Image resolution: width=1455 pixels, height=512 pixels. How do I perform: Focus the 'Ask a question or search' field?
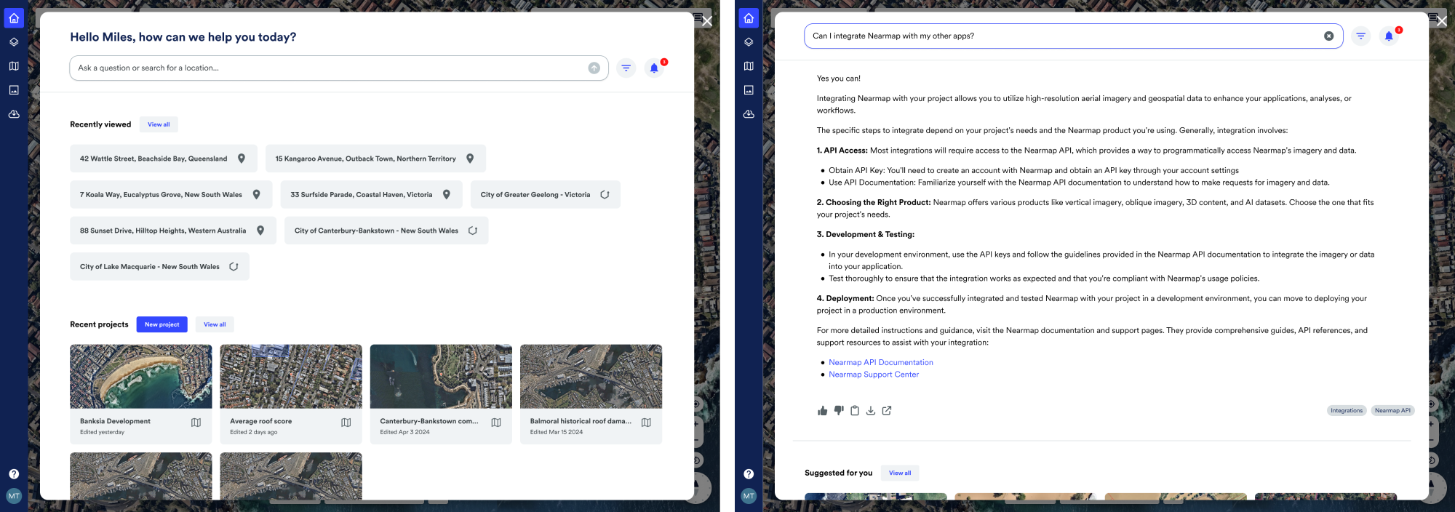coord(327,68)
